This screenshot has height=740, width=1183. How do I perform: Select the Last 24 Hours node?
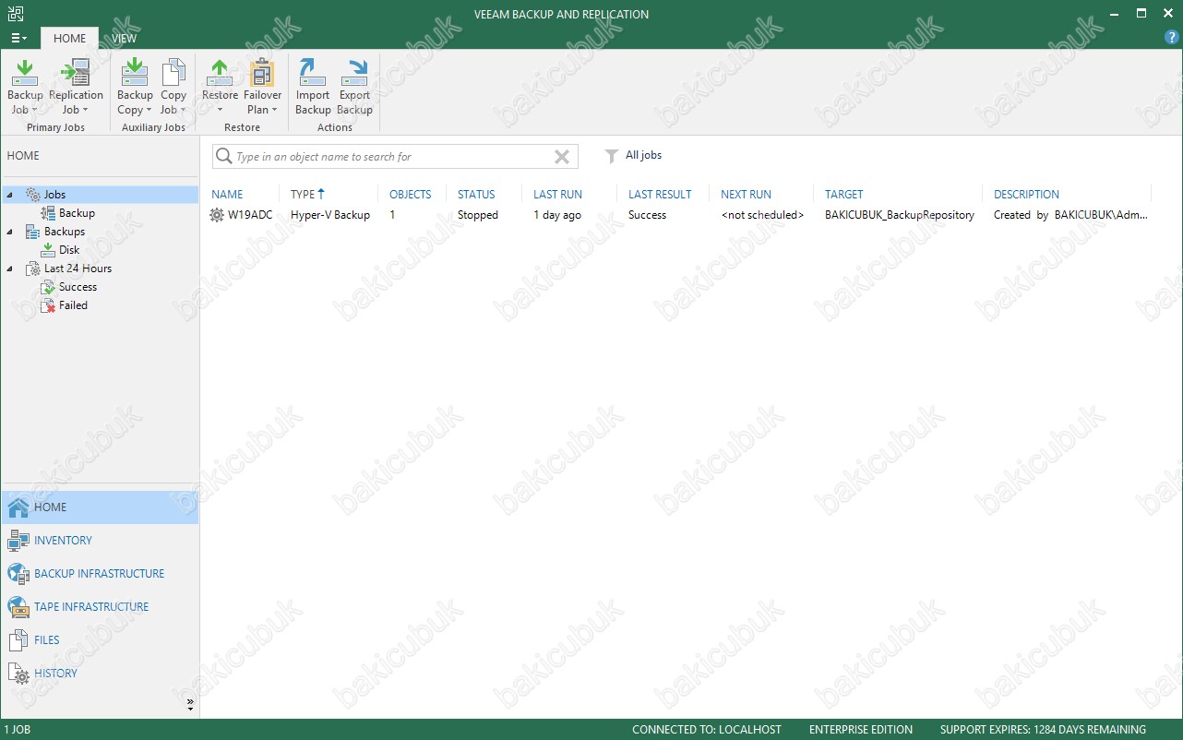pos(78,269)
